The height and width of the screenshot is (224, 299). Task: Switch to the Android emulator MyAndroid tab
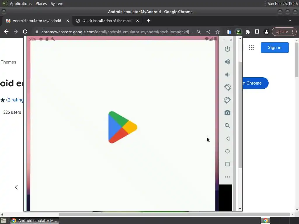pyautogui.click(x=37, y=21)
